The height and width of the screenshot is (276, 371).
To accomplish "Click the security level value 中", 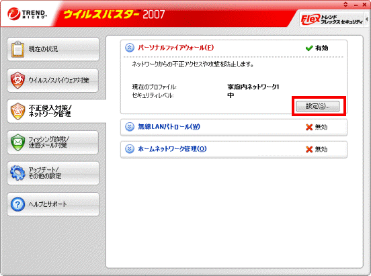I will 231,95.
